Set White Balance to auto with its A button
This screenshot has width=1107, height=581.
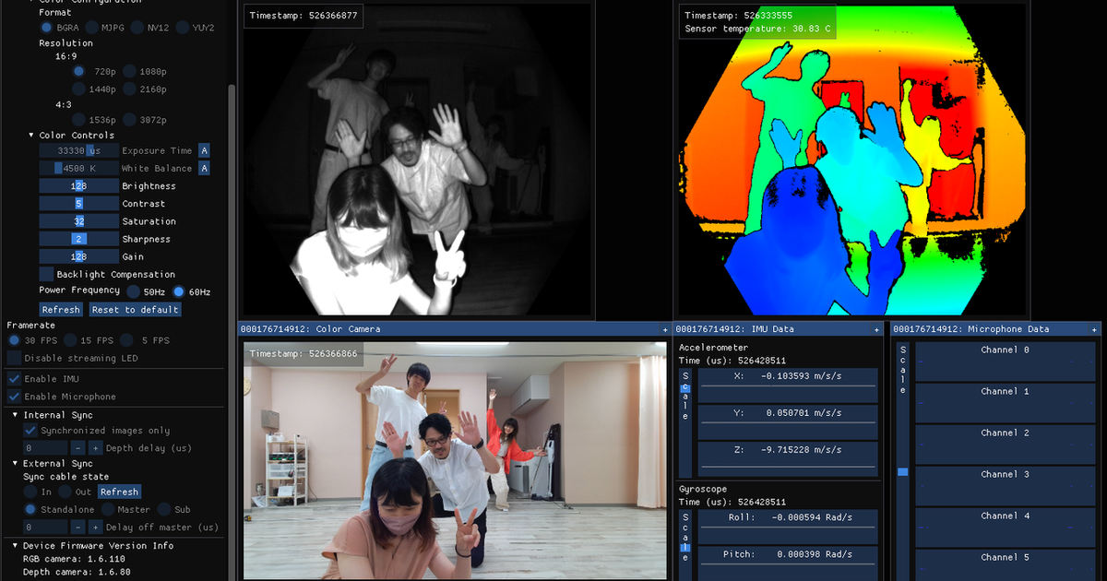204,168
